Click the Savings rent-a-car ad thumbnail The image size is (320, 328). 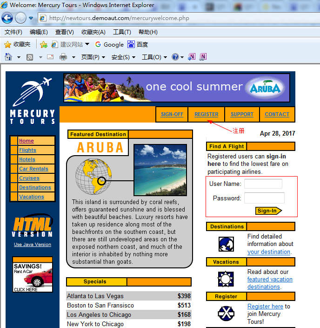[33, 277]
